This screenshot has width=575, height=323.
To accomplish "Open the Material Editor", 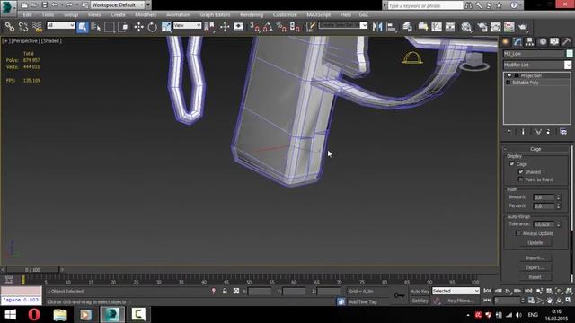I will pos(466,27).
